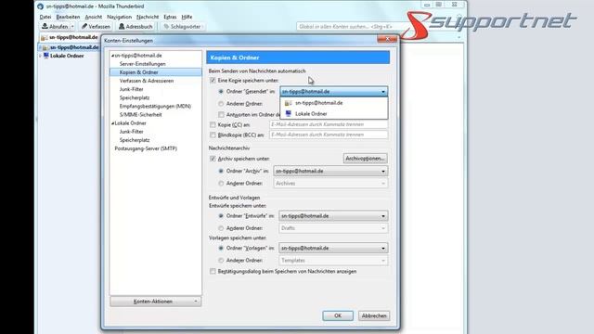The image size is (594, 334).
Task: Select 'Anderer Ordner' radio under Nachrichtenarchiv
Action: tap(221, 184)
